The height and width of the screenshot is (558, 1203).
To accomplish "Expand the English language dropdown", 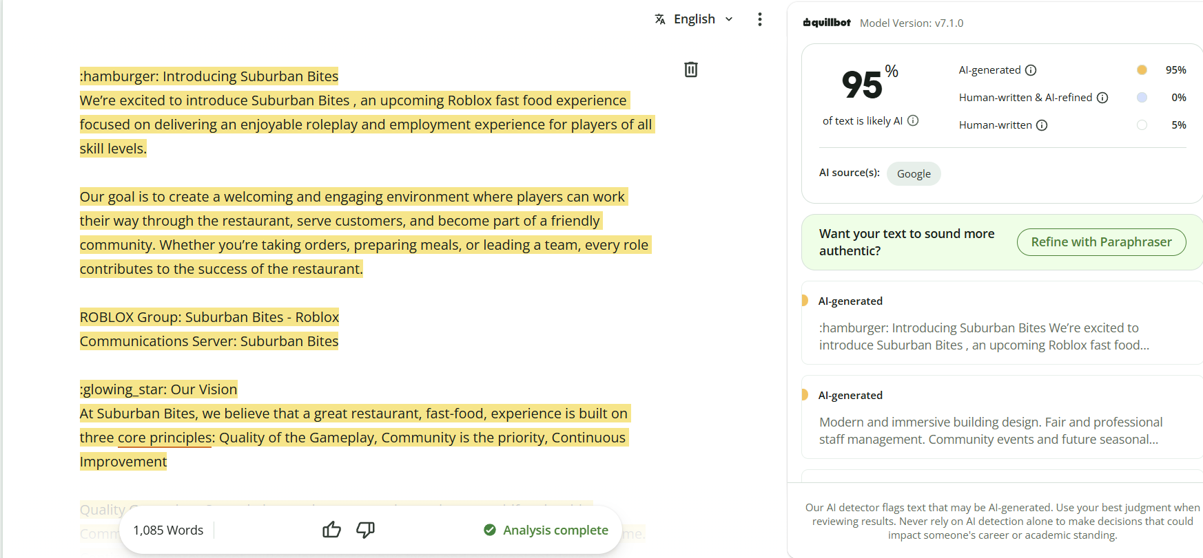I will [x=695, y=19].
